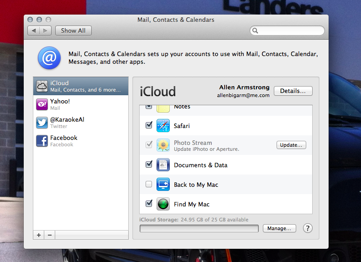Click the Find My Mac radar icon
Image resolution: width=361 pixels, height=262 pixels.
pos(163,204)
